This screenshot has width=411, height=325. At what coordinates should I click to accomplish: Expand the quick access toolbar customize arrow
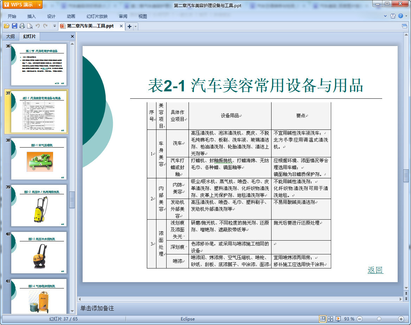tap(54, 26)
